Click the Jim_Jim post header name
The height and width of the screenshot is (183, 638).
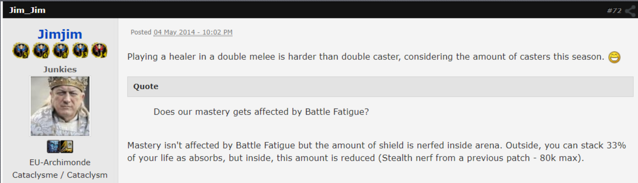(x=27, y=10)
